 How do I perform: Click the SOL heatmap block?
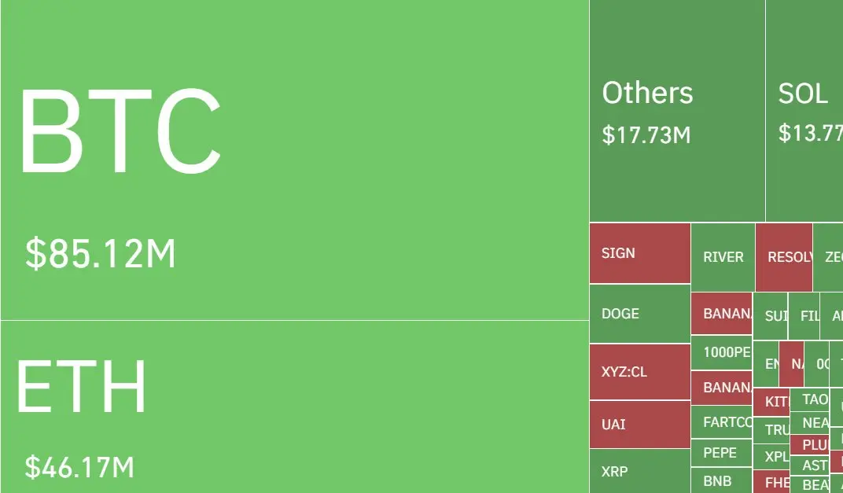tap(804, 111)
